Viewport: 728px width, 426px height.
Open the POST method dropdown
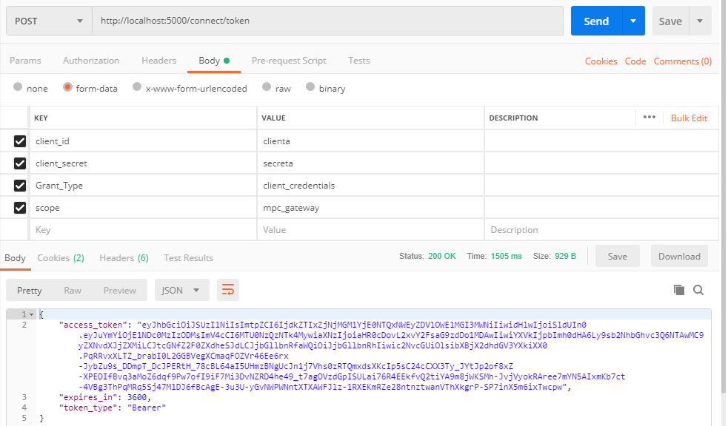pos(48,21)
